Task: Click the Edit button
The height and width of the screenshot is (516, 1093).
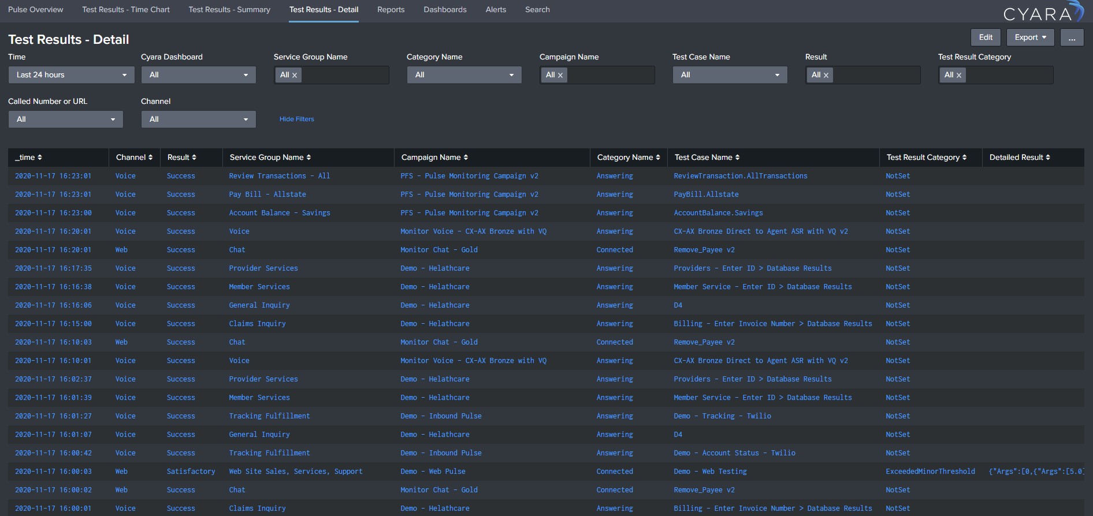Action: [986, 38]
